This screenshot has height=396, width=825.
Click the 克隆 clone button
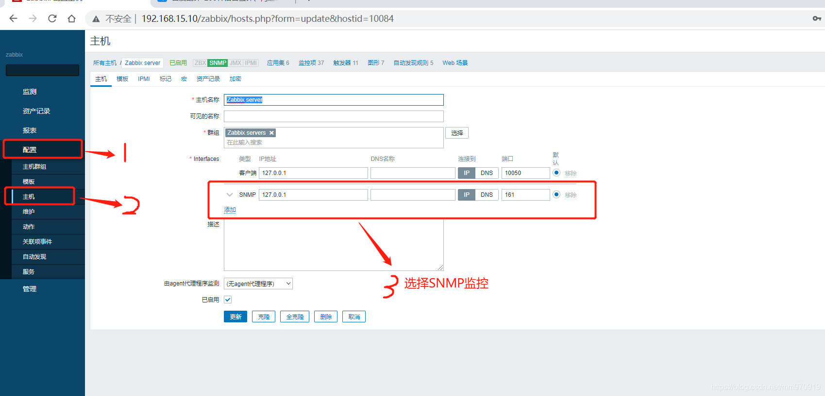point(264,317)
